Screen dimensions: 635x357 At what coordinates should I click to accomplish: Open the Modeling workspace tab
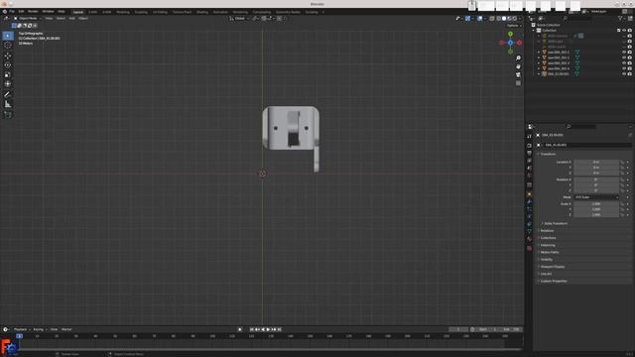pos(123,12)
